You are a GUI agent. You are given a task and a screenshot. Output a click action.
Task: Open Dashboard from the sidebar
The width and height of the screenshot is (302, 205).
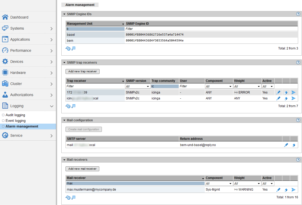coord(19,17)
